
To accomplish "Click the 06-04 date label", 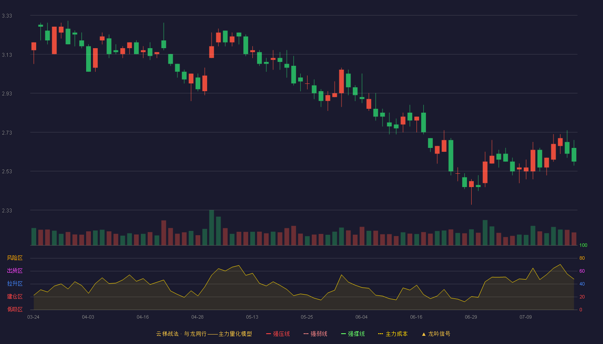I will 361,317.
